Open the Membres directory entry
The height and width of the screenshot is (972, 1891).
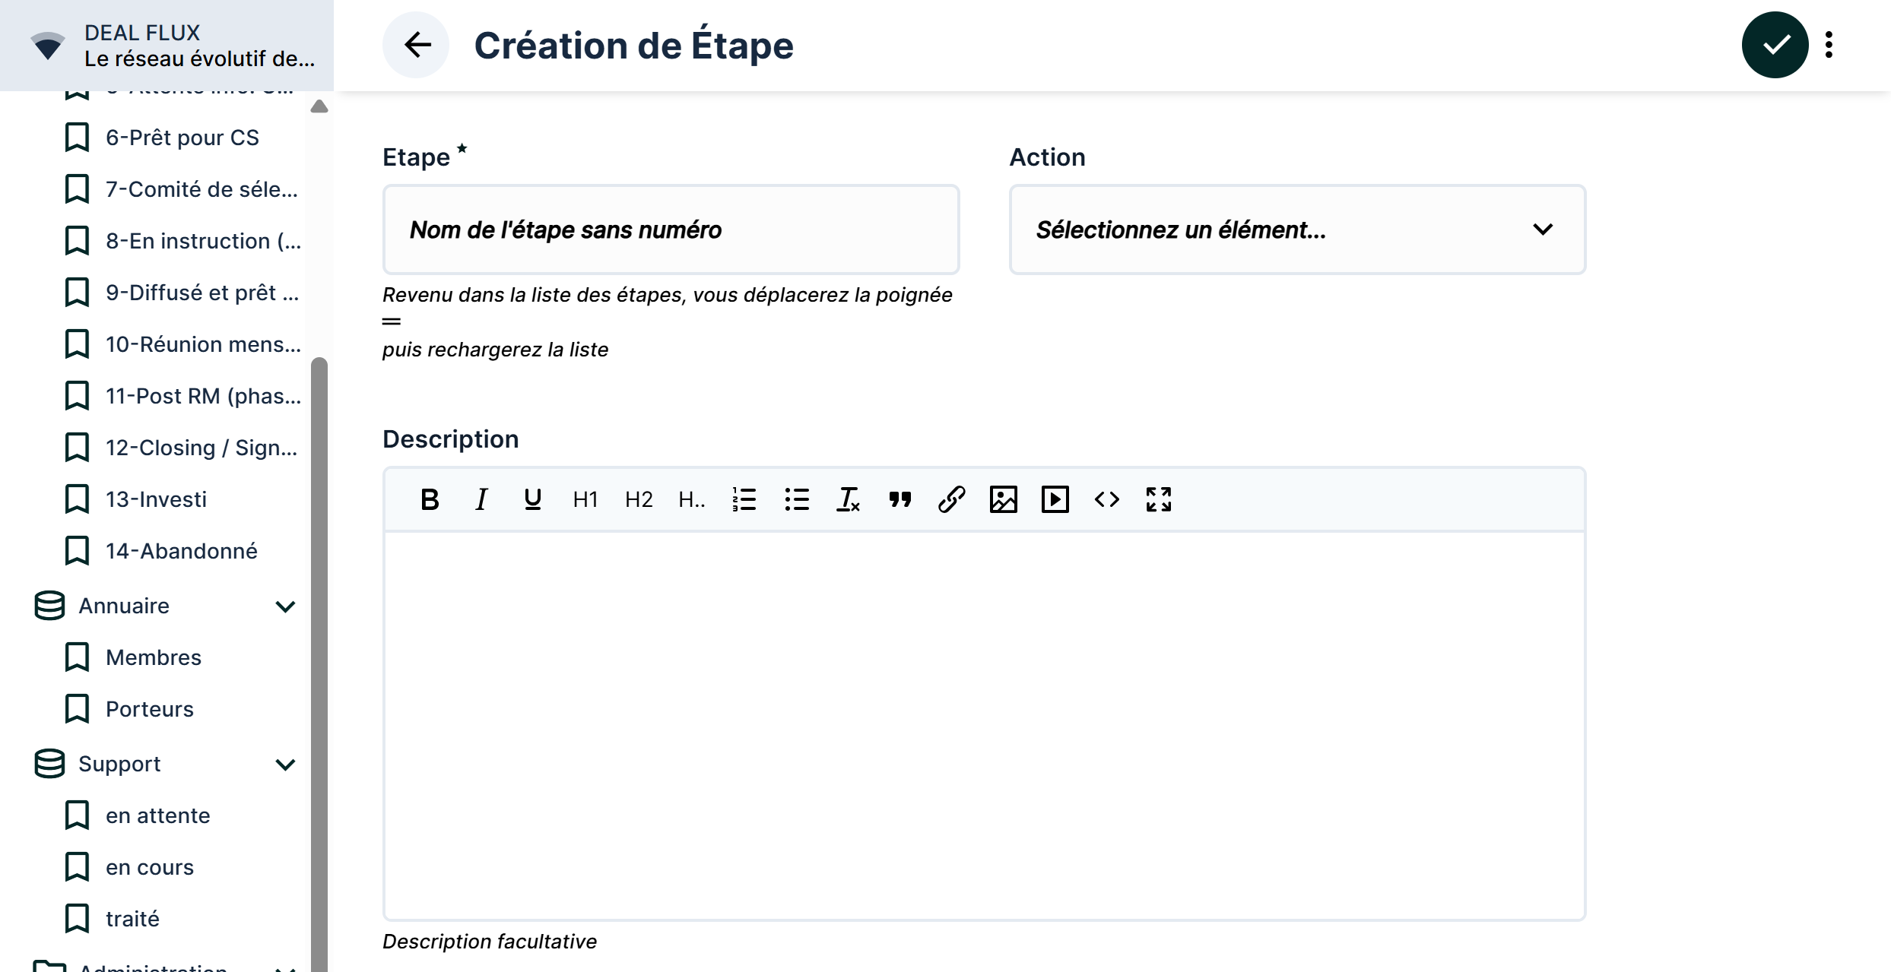click(153, 657)
